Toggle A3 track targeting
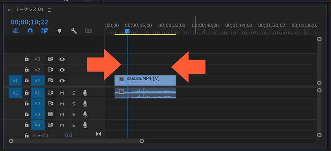The width and height of the screenshot is (331, 151). pyautogui.click(x=38, y=114)
